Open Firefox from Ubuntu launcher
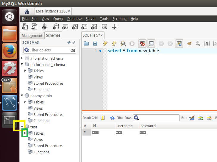This screenshot has width=217, height=162. pos(10,51)
